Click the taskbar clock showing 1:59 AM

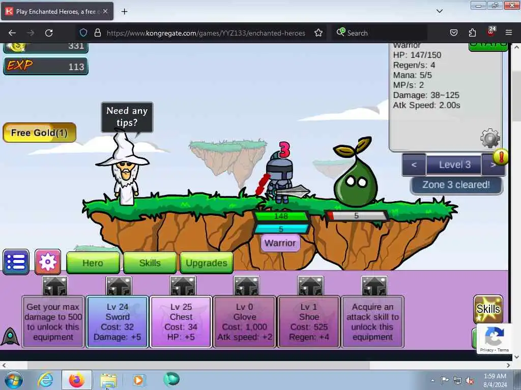[495, 380]
